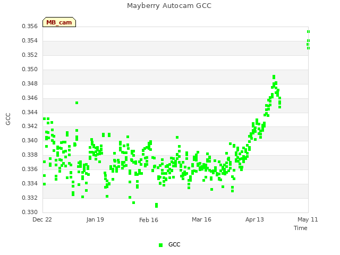Click the 0.346 y-axis value
The height and width of the screenshot is (255, 340).
(x=30, y=98)
